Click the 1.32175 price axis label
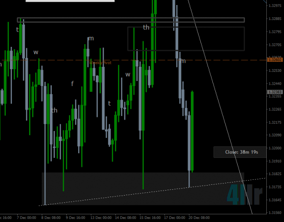The height and width of the screenshot is (222, 284). pyautogui.click(x=275, y=122)
